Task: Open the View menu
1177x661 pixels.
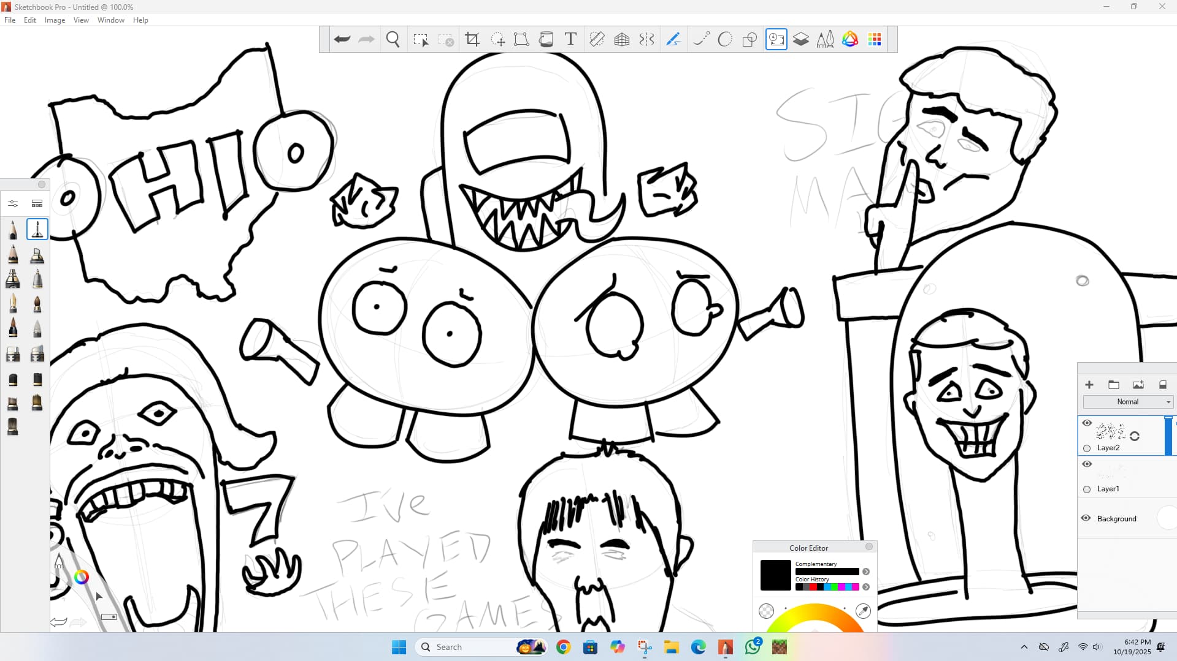Action: pos(81,20)
